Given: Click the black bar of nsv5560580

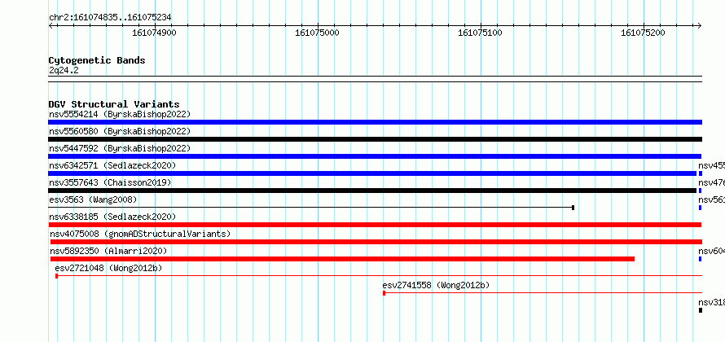Looking at the screenshot, I should click(375, 139).
